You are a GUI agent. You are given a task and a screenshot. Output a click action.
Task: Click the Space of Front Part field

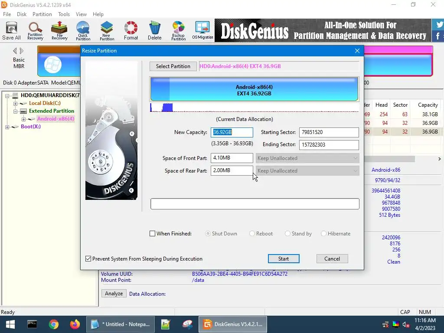tap(232, 158)
